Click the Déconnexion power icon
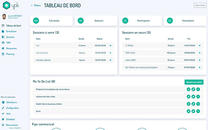The image size is (208, 130). point(3,125)
